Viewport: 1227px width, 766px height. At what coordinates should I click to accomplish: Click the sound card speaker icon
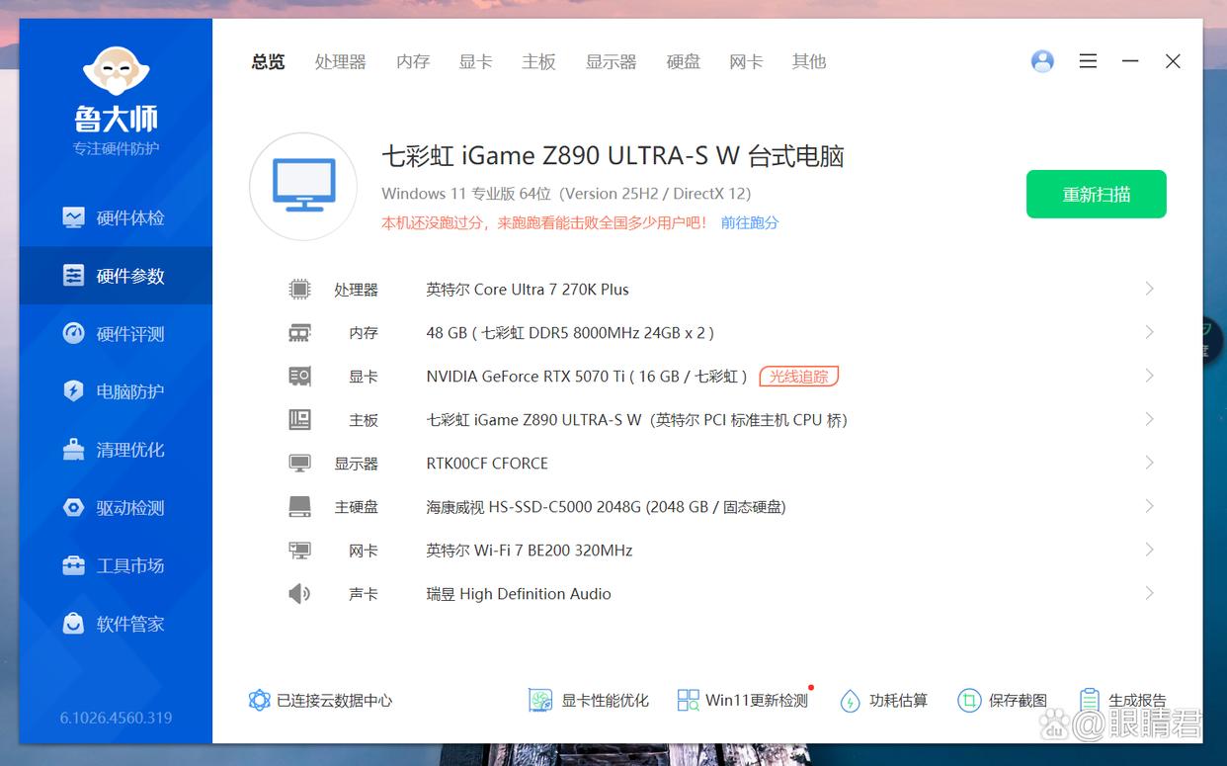(x=299, y=594)
